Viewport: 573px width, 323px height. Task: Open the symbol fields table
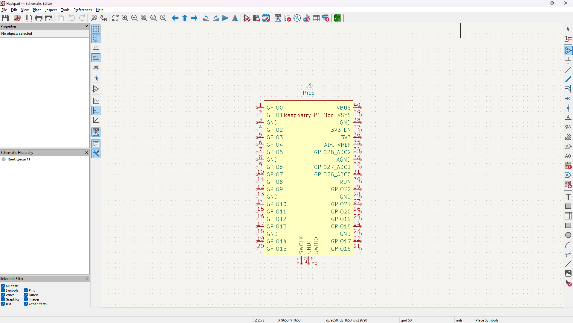(x=316, y=18)
